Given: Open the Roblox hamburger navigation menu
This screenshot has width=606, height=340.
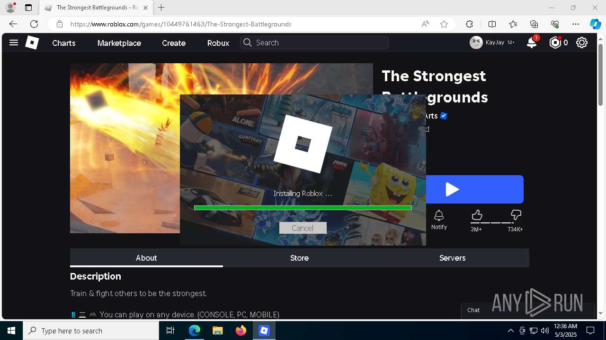Looking at the screenshot, I should (x=14, y=42).
